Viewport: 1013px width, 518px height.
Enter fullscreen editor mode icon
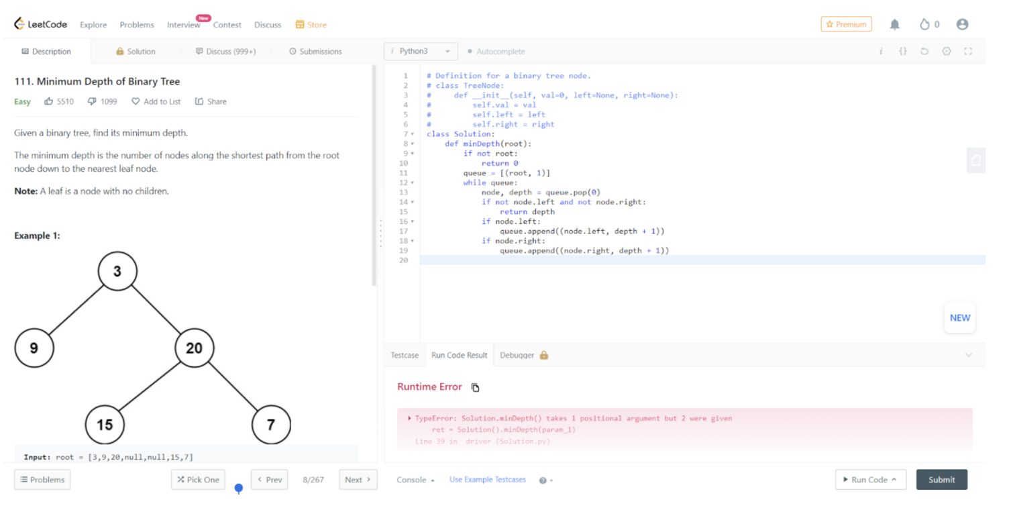tap(967, 52)
